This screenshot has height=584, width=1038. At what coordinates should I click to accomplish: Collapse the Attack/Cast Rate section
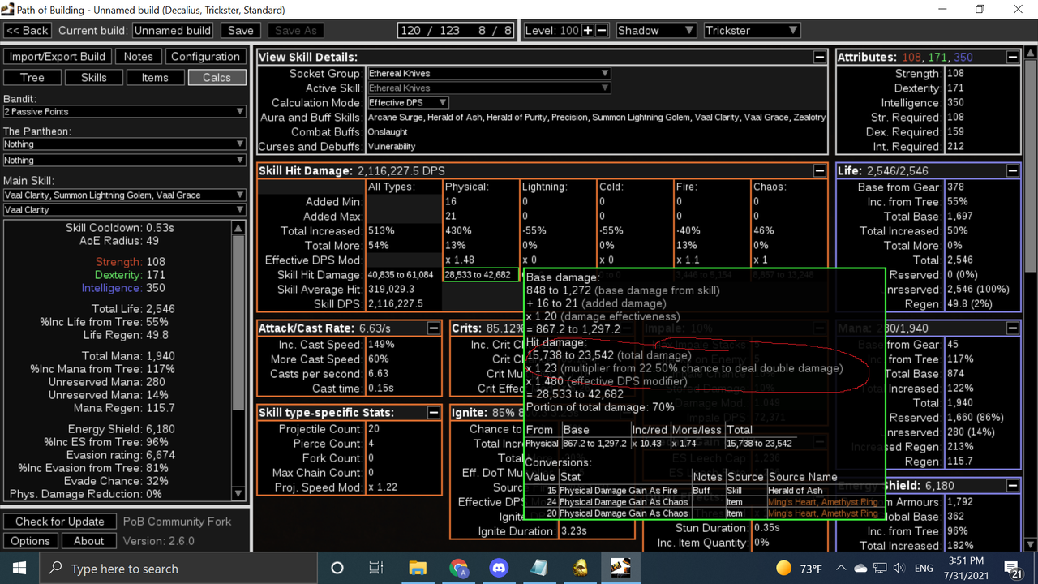[x=434, y=328]
